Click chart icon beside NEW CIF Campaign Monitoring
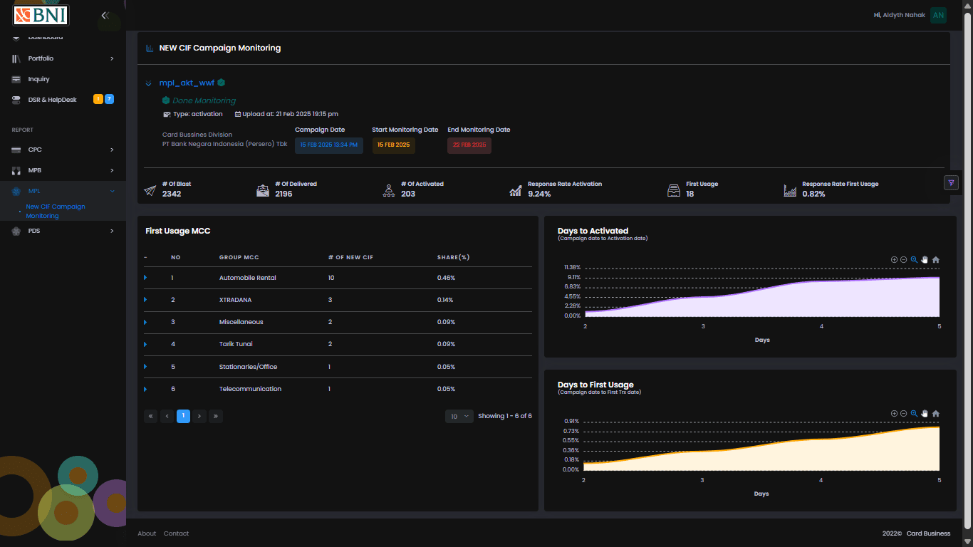 150,48
